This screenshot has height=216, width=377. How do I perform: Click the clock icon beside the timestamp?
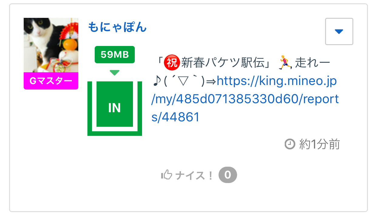290,144
